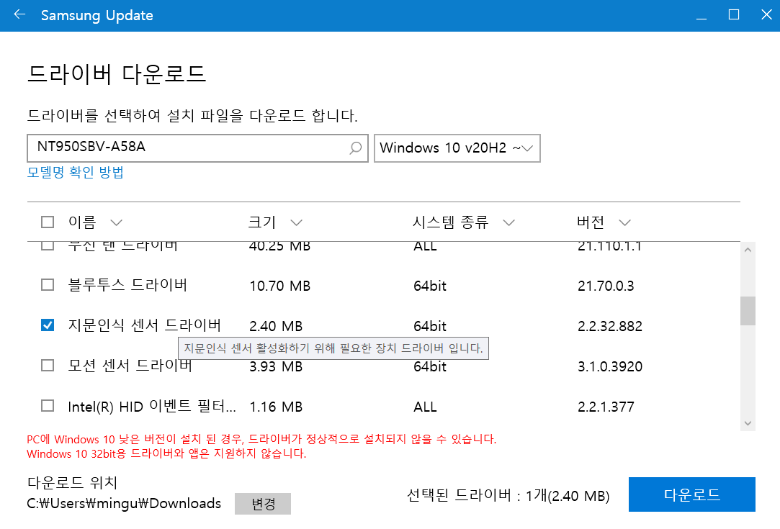780x529 pixels.
Task: Click the driver list scrollbar thumb
Action: coord(748,311)
